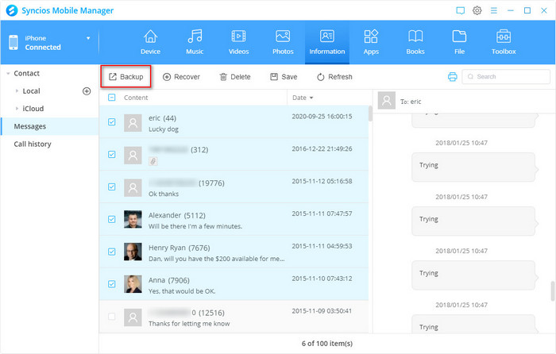Open the settings gear icon

click(477, 10)
